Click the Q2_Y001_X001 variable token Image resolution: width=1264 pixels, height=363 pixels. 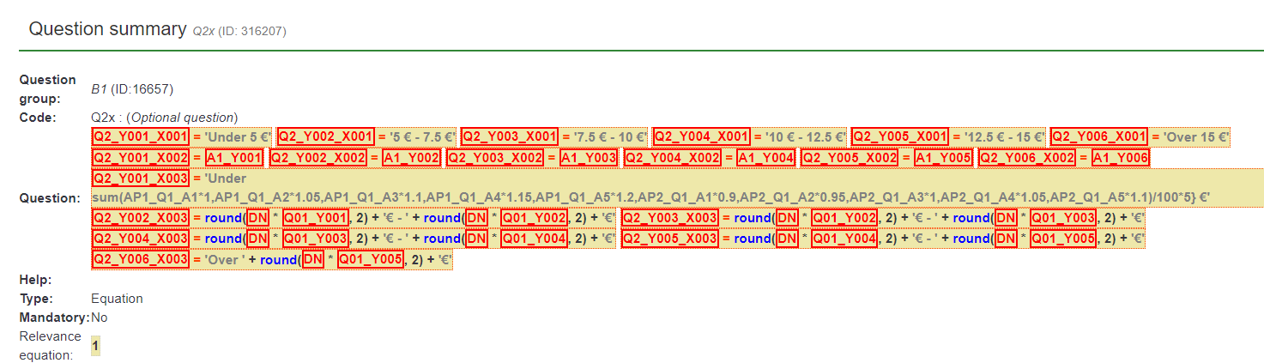[140, 136]
